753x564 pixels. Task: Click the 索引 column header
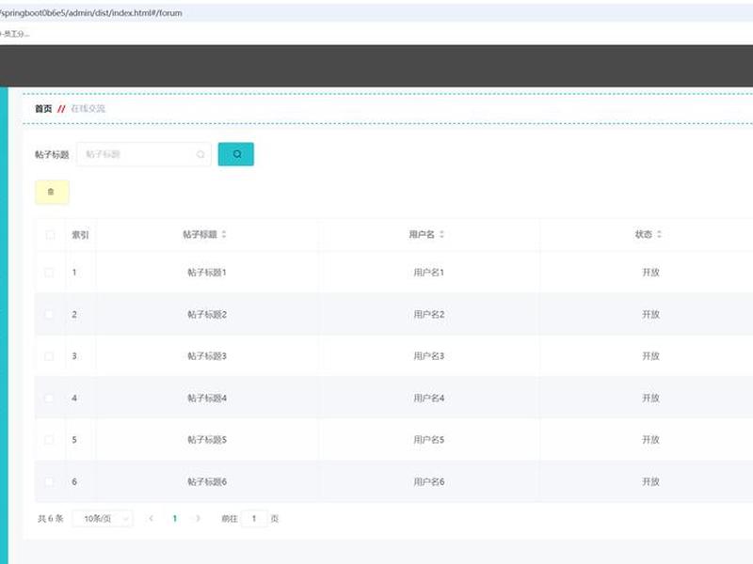[80, 234]
